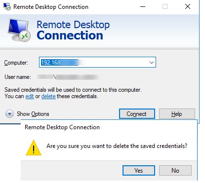Click the "User name:" label
The image size is (205, 183).
point(18,77)
